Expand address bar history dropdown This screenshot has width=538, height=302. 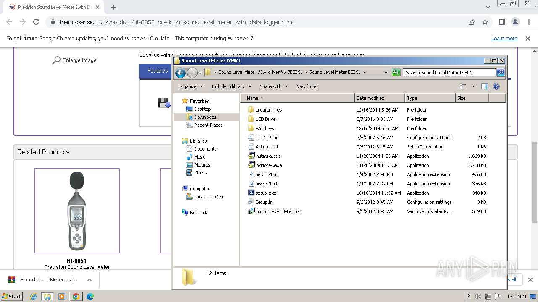(385, 73)
